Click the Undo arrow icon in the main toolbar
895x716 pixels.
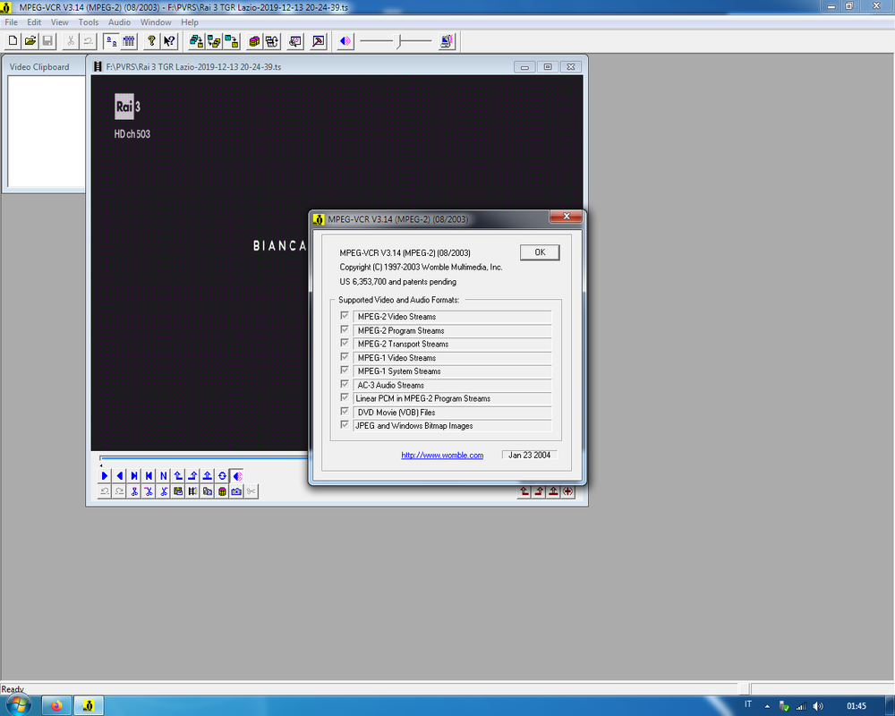pyautogui.click(x=89, y=41)
